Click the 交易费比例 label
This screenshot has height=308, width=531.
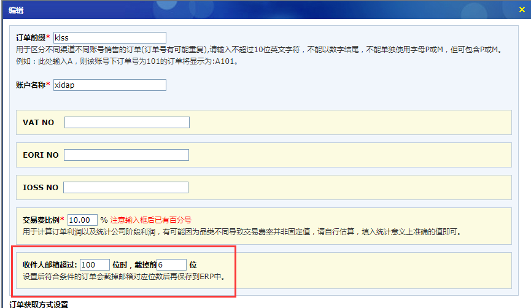point(41,220)
